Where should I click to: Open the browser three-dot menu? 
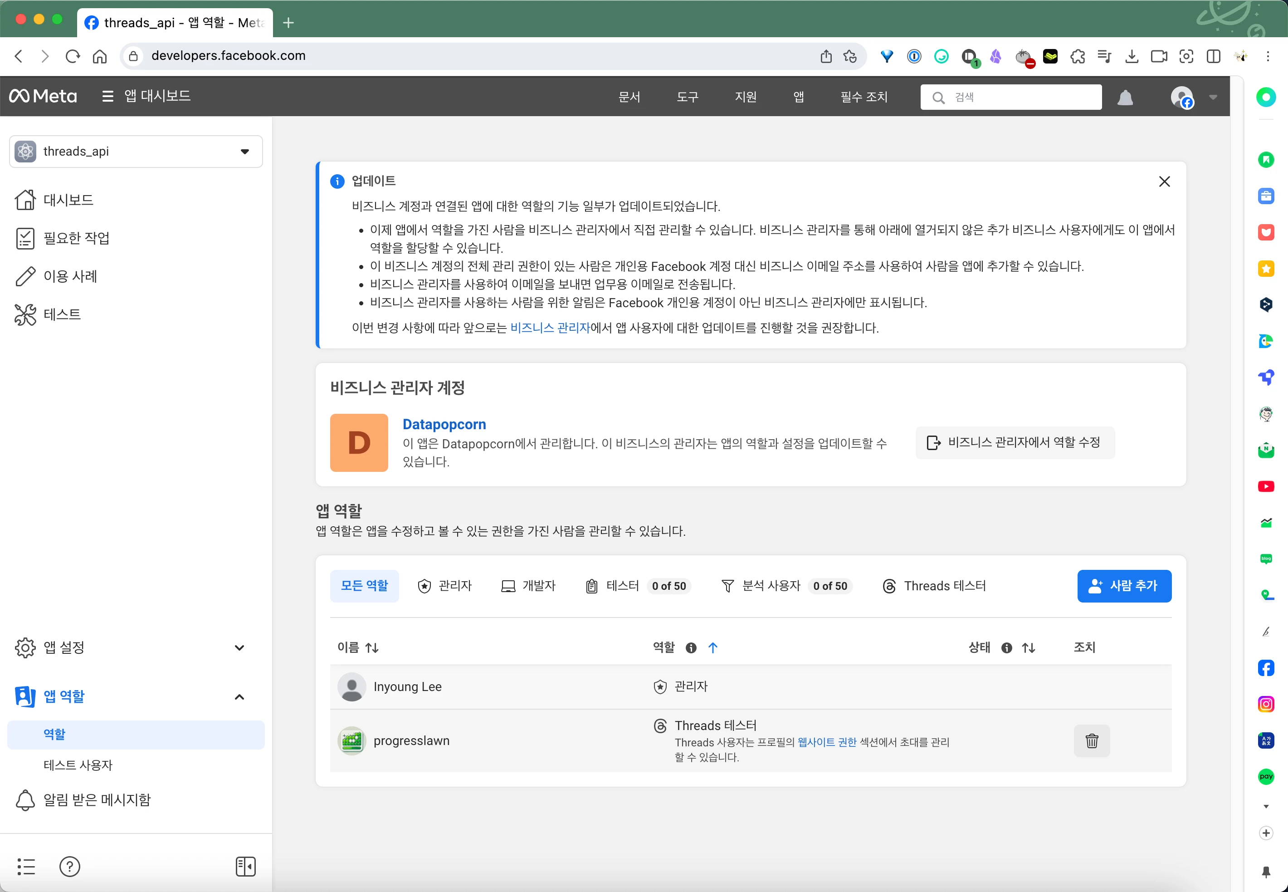click(1267, 56)
